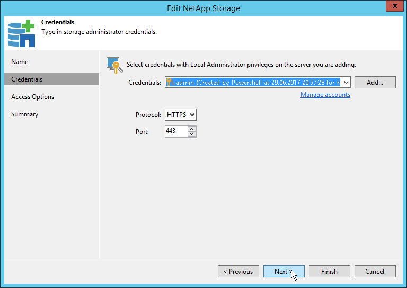
Task: Increase the Port value with up arrow
Action: click(192, 128)
